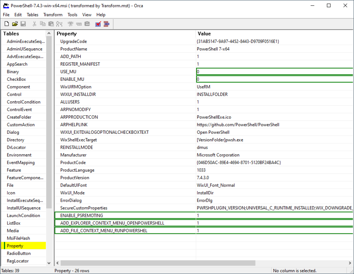Open the View menu
Viewport: 354px width, 274px height.
tap(87, 15)
